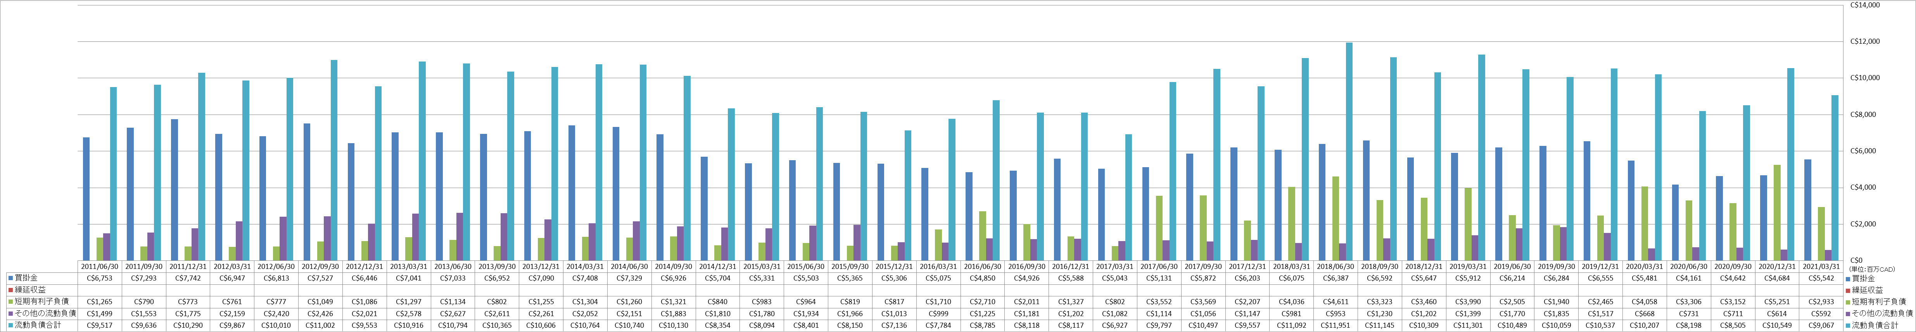Viewport: 1916px width, 332px height.
Task: Click the purple その他の流動負債 swatch in the right-side legend
Action: click(1848, 313)
